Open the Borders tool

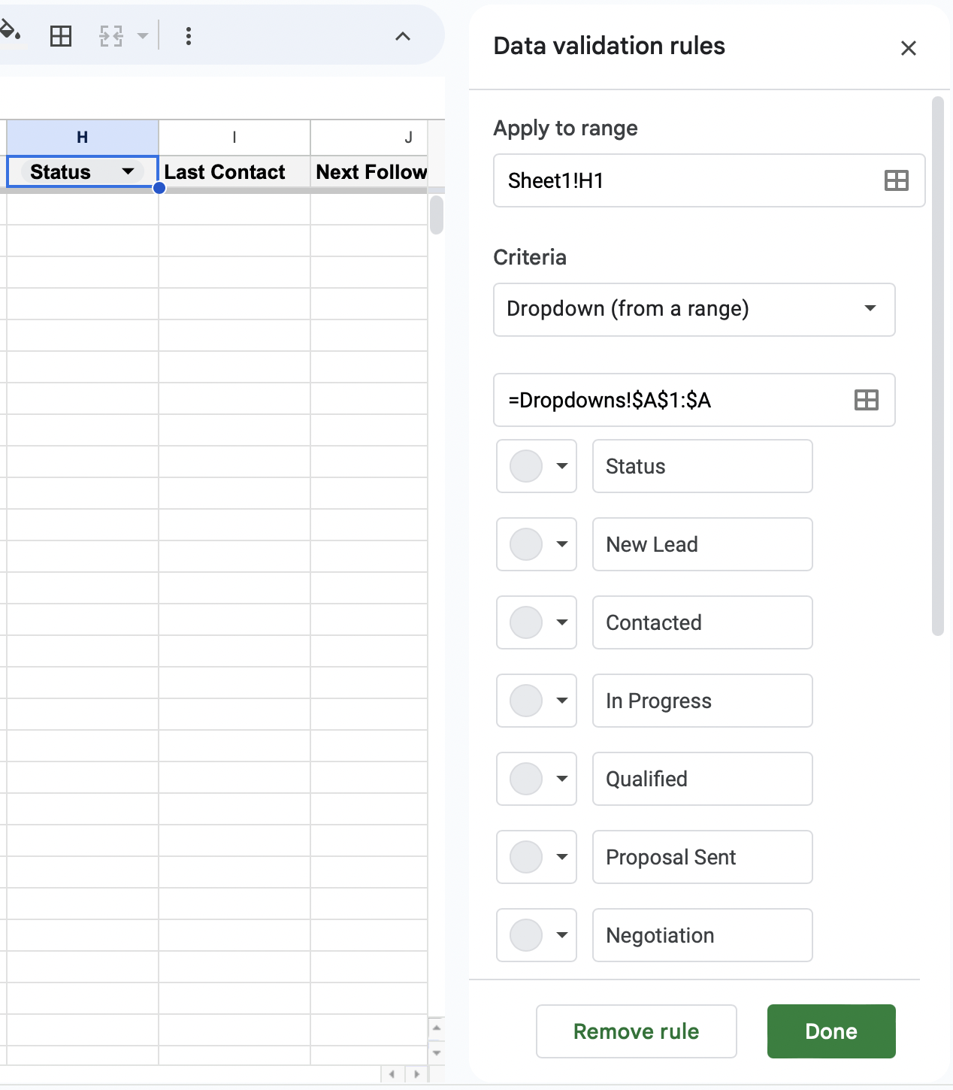[60, 35]
